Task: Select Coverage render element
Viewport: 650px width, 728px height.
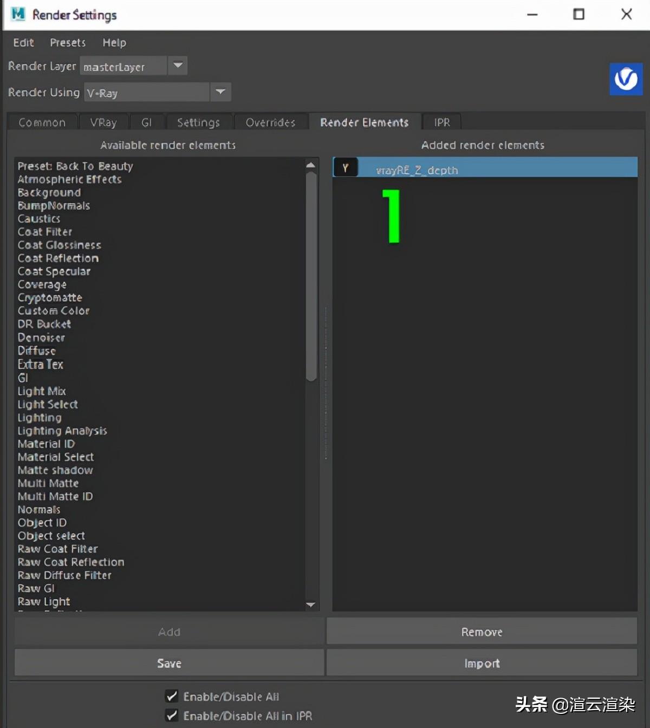Action: tap(42, 284)
